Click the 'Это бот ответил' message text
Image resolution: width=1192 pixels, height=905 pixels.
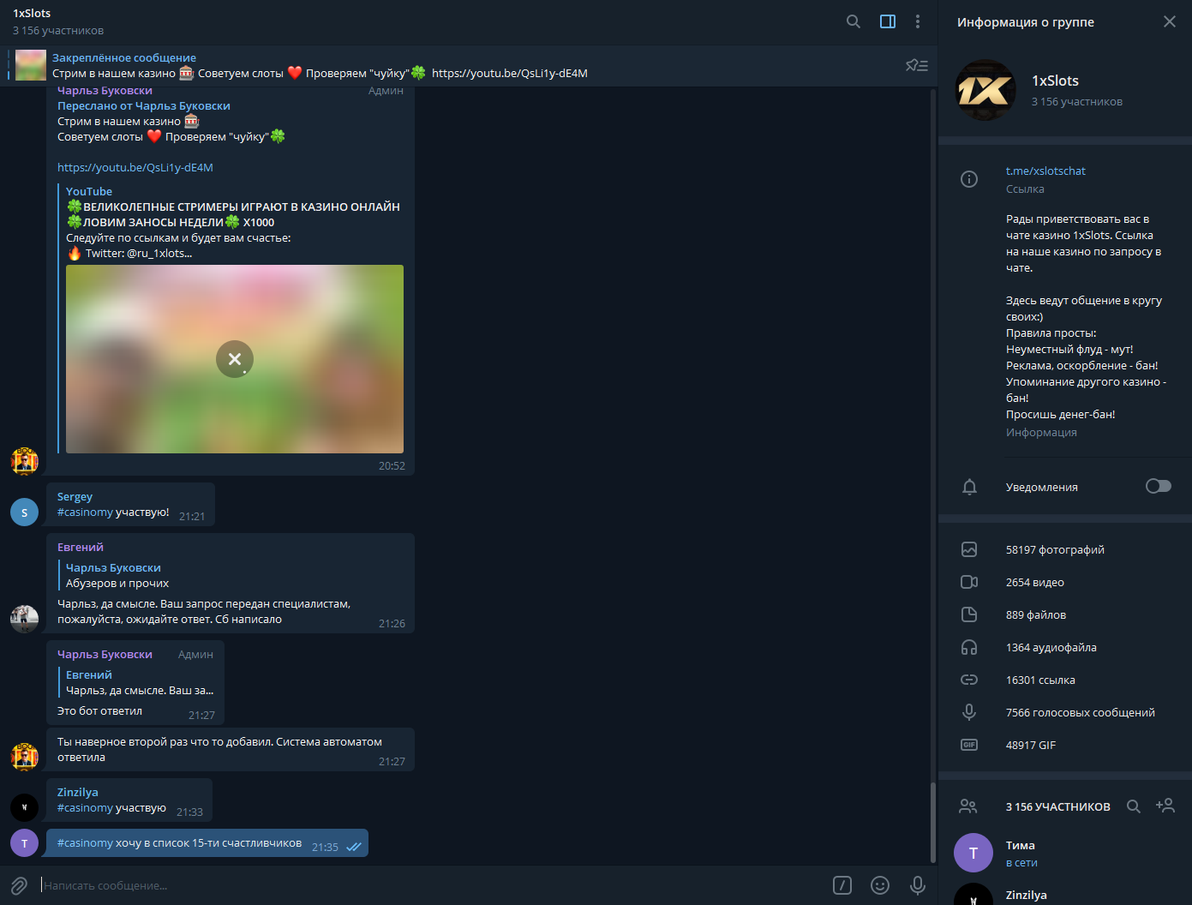pyautogui.click(x=100, y=710)
